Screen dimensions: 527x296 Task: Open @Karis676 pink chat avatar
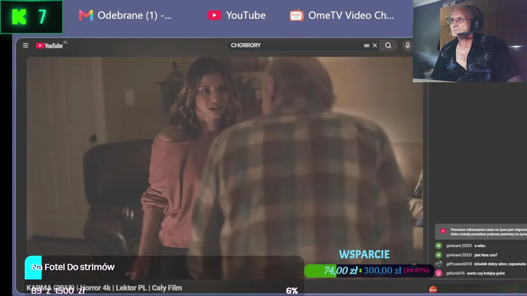pos(438,273)
